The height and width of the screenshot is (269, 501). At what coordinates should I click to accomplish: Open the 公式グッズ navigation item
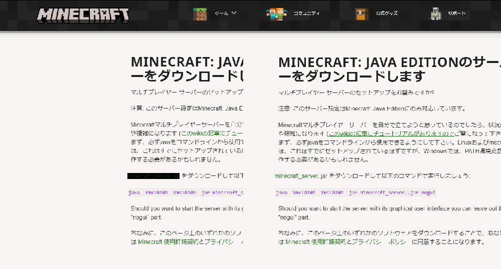pyautogui.click(x=387, y=13)
